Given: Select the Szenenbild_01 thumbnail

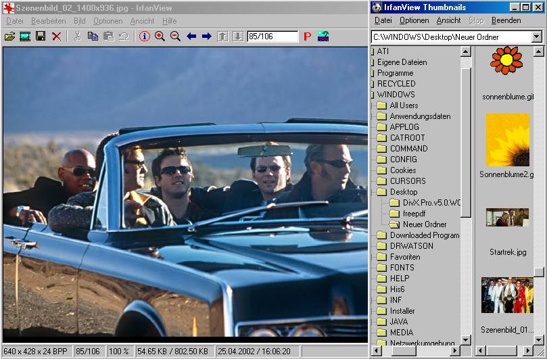Looking at the screenshot, I should (x=508, y=295).
